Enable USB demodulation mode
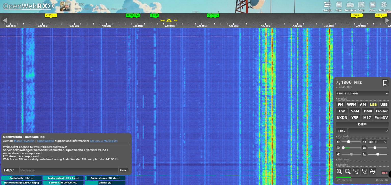391x185 pixels. pos(384,104)
